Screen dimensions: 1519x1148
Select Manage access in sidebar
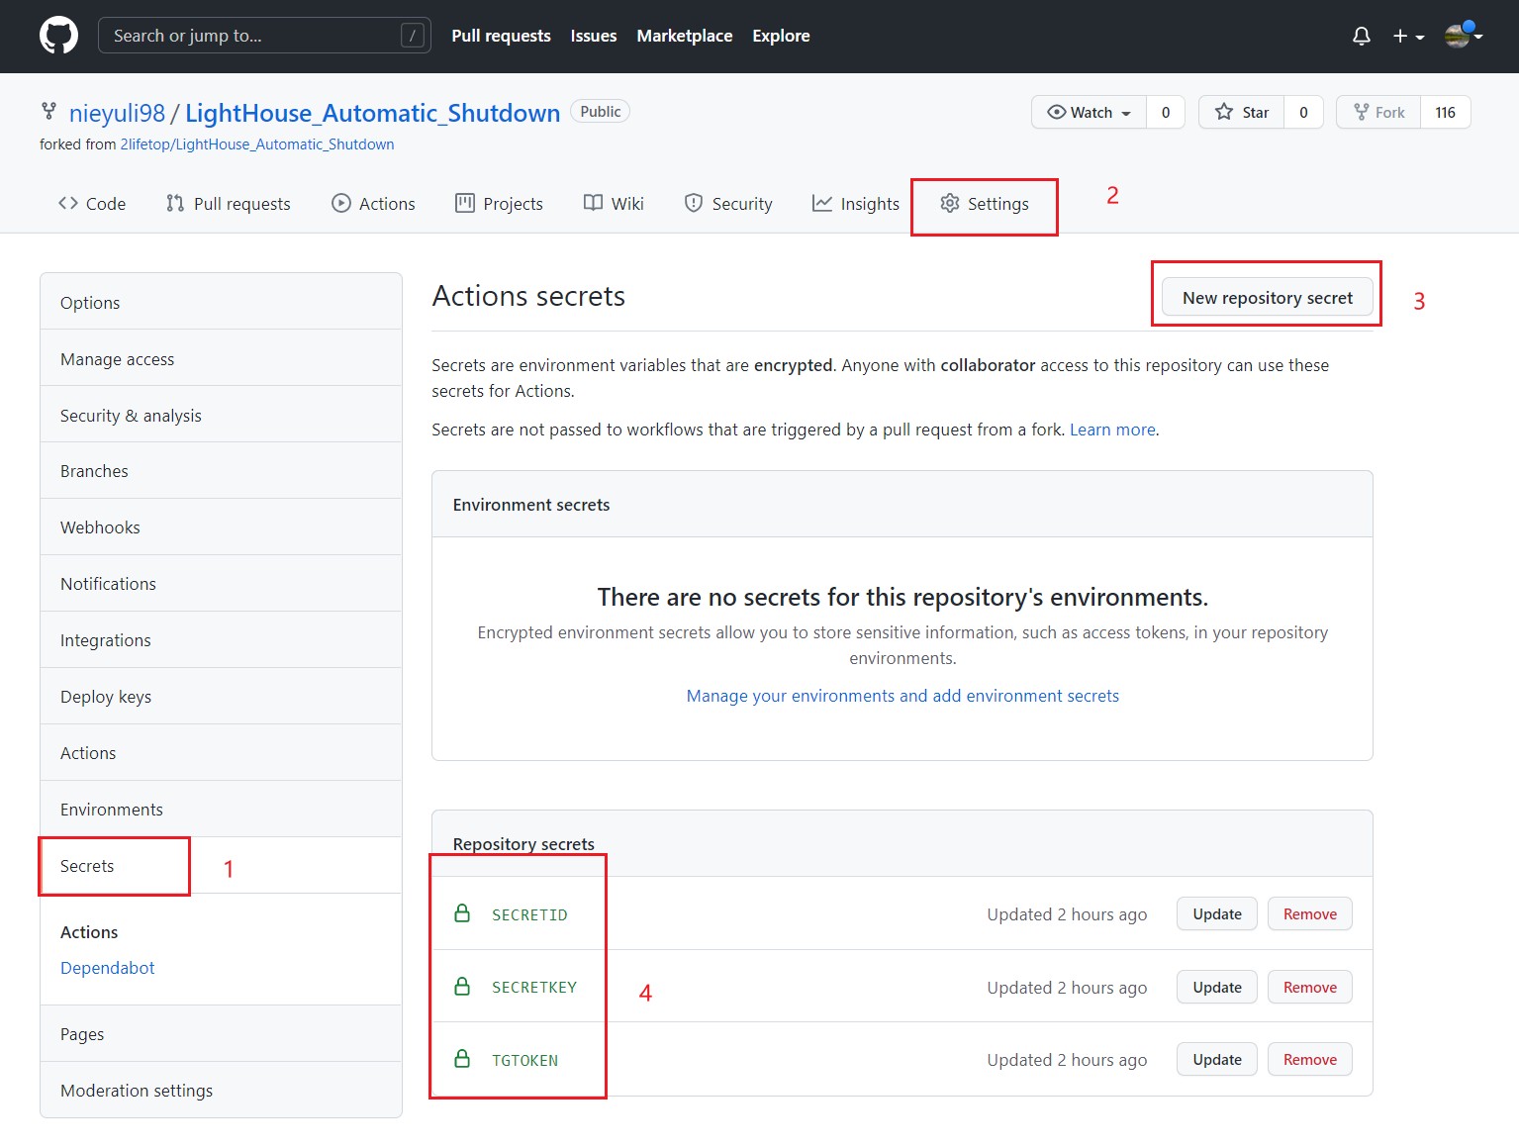pos(221,358)
